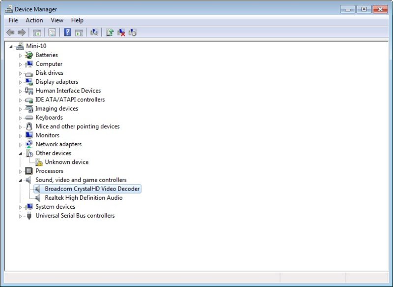The width and height of the screenshot is (393, 287).
Task: Click the blue Help question mark icon
Action: point(67,32)
